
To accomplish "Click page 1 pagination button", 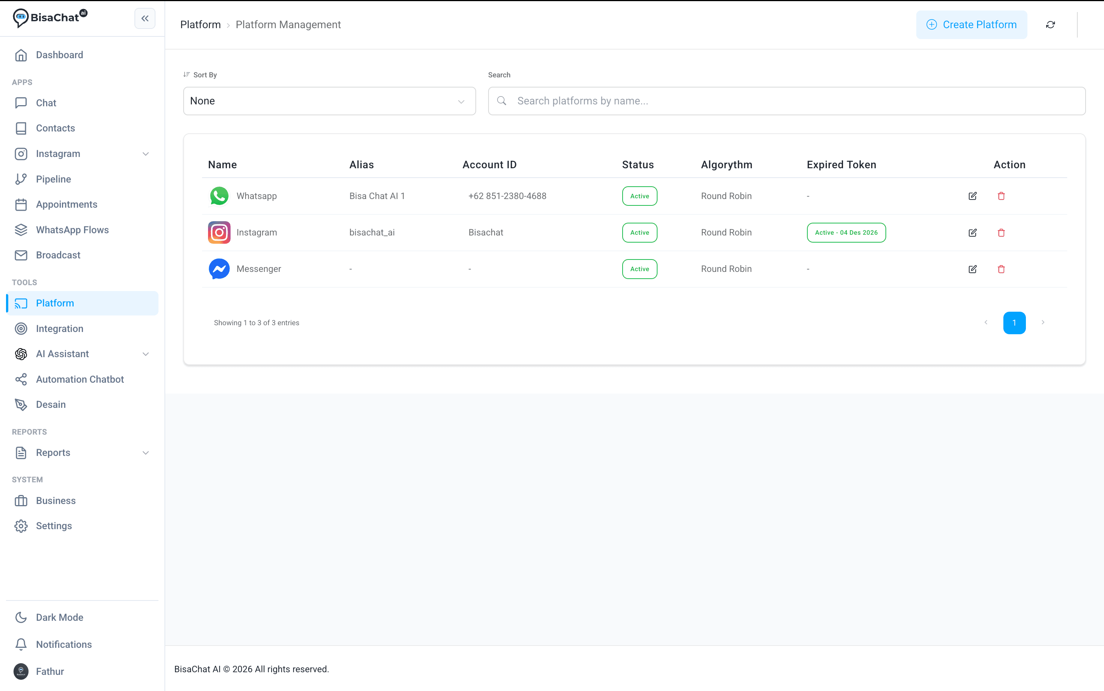I will point(1014,323).
